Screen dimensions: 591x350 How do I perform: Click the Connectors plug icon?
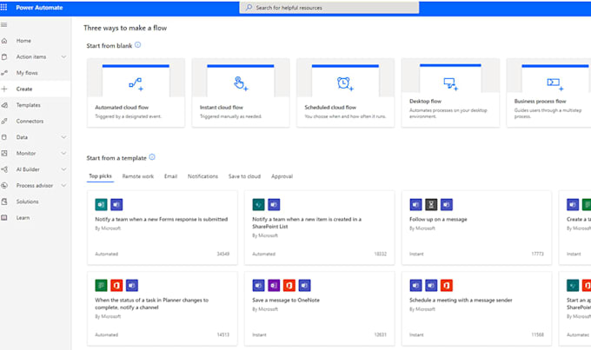(4, 122)
